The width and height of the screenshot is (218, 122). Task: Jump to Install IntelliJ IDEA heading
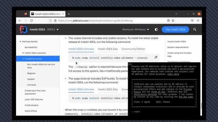coord(176,41)
